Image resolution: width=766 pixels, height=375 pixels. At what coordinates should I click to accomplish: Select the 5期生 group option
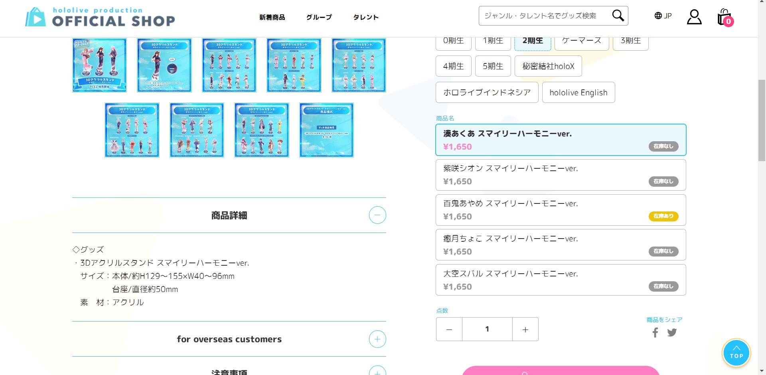[493, 66]
